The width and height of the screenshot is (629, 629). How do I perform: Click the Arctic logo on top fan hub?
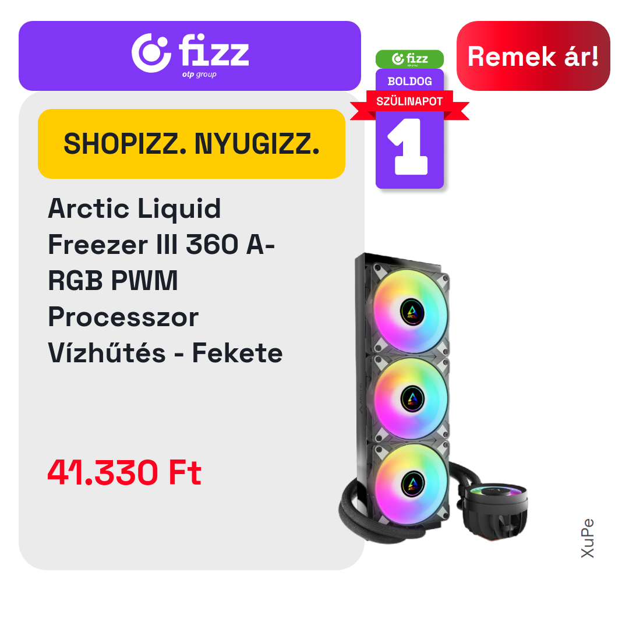[412, 312]
